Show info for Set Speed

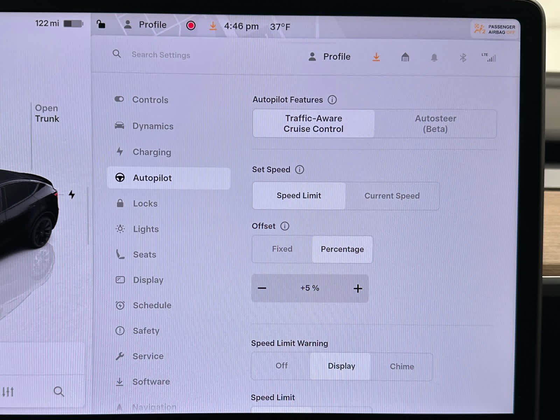[x=300, y=170]
